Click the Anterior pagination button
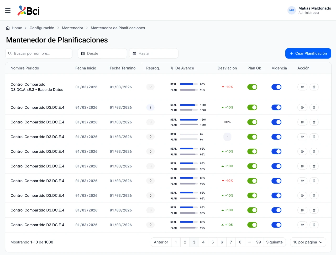The width and height of the screenshot is (336, 255). tap(161, 242)
